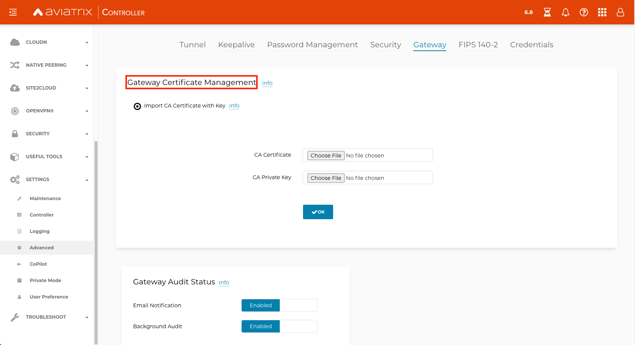Screen dimensions: 635x345
Task: Click the sidebar vertical scrollbar
Action: [x=96, y=240]
